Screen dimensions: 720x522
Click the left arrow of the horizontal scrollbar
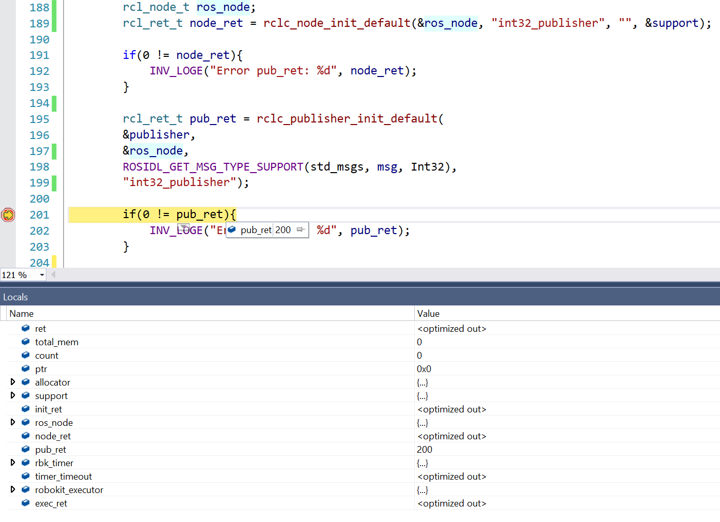53,274
